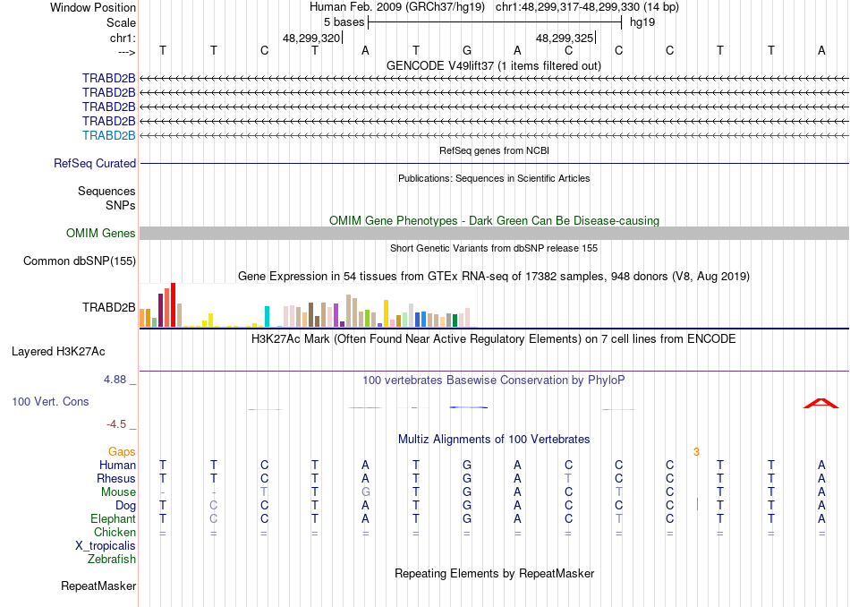Open the GENCODE V49lift37 track title
Image resolution: width=850 pixels, height=607 pixels.
[x=494, y=65]
